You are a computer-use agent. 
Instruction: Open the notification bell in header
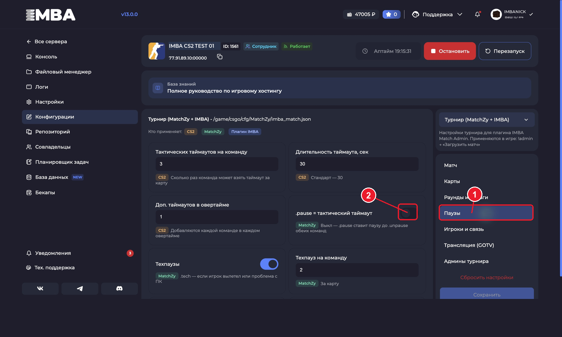click(x=477, y=14)
